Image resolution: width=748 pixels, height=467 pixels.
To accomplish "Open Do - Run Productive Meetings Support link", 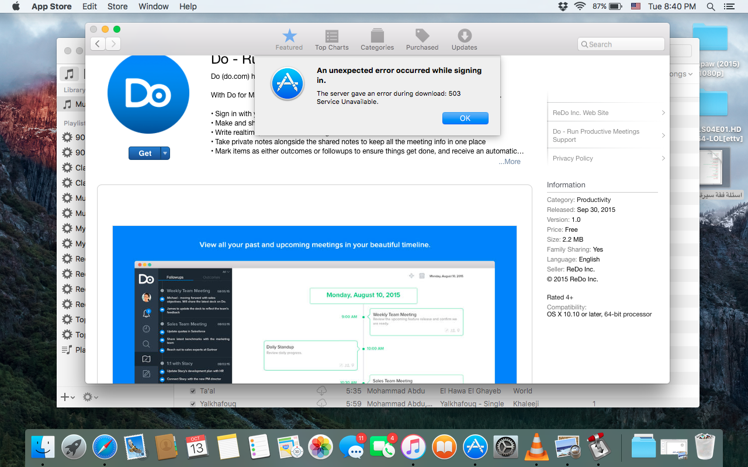I will click(608, 135).
